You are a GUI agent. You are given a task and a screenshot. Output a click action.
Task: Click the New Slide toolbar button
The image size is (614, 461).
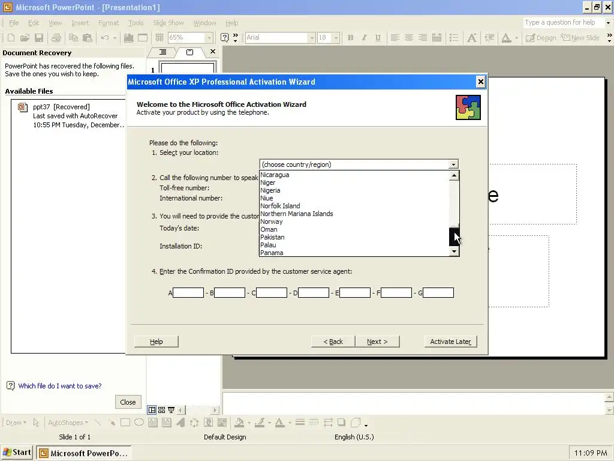tap(580, 38)
